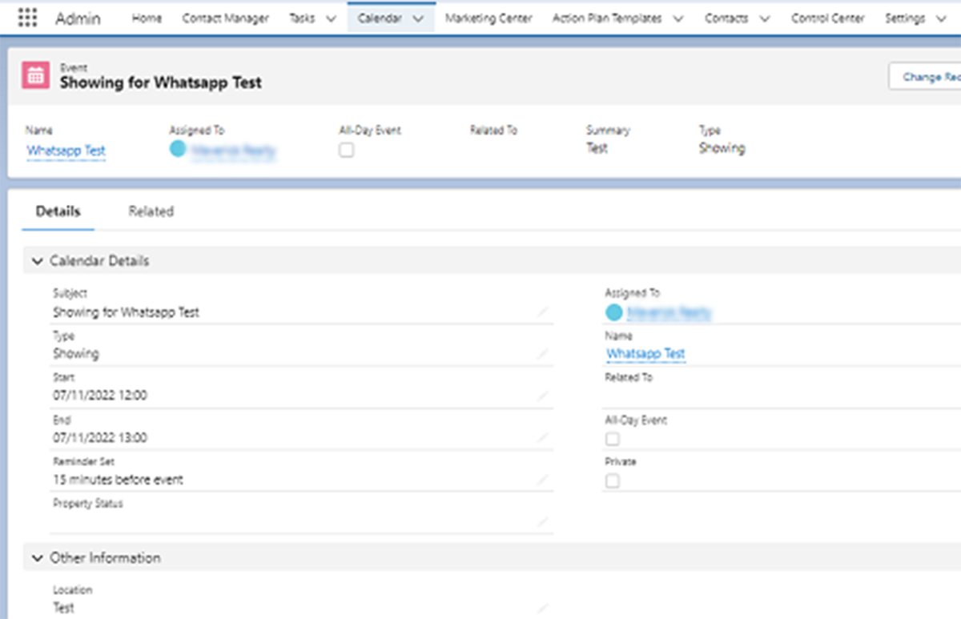Edit the Subject field pencil icon

(x=543, y=312)
